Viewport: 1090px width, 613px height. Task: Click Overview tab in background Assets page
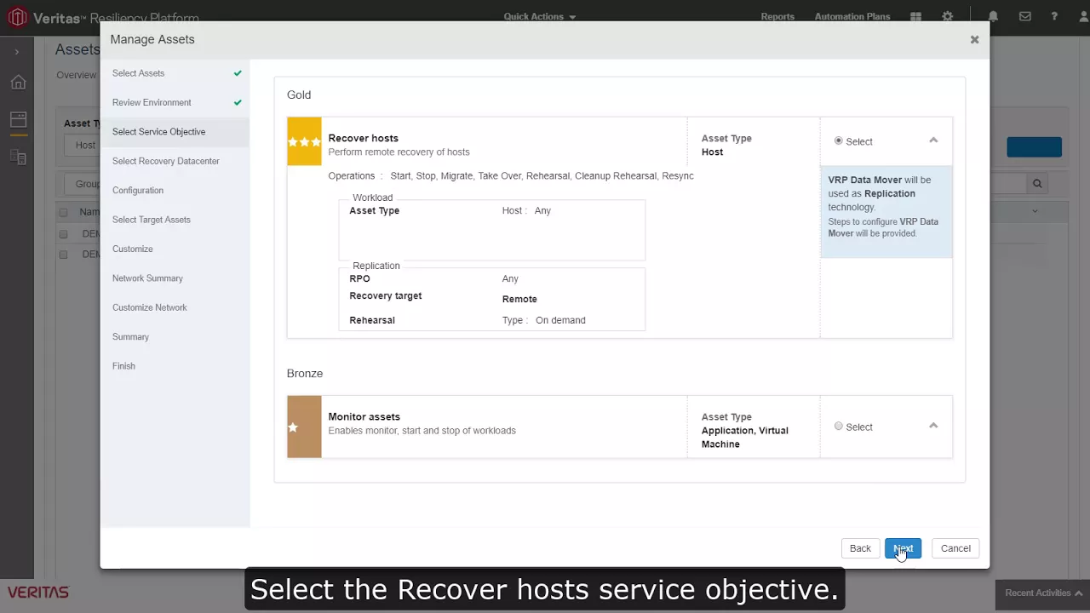[77, 75]
